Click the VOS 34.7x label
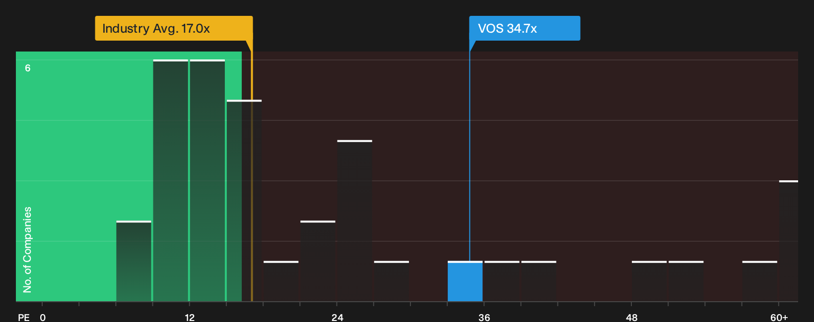 525,28
